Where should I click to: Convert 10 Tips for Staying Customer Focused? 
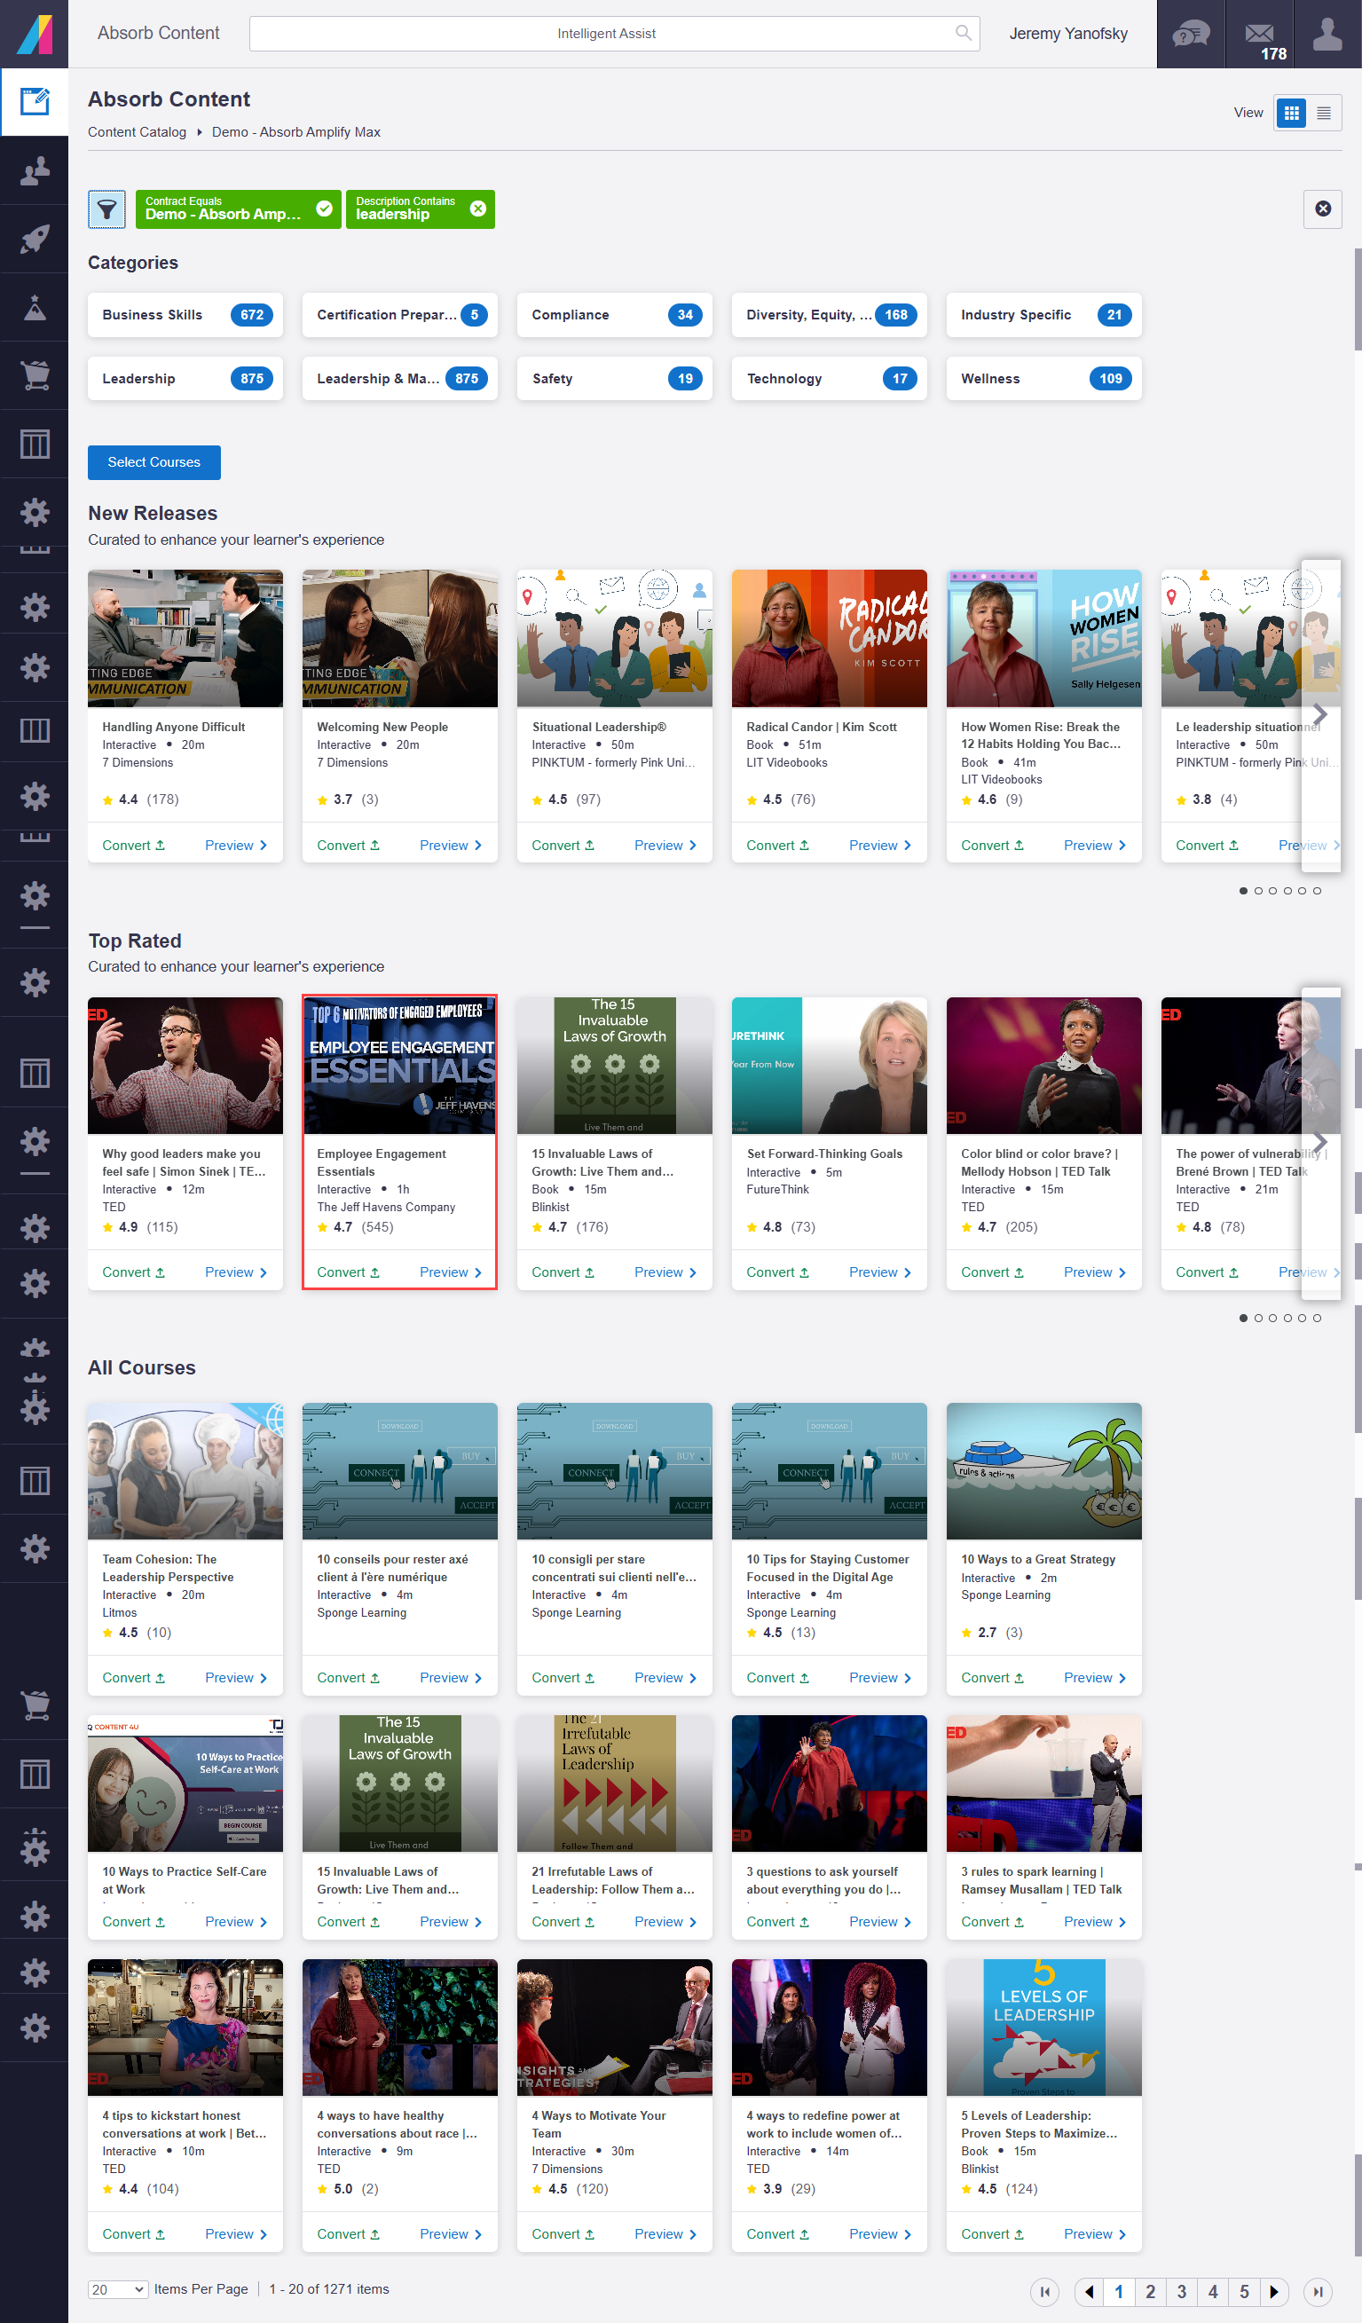coord(778,1678)
